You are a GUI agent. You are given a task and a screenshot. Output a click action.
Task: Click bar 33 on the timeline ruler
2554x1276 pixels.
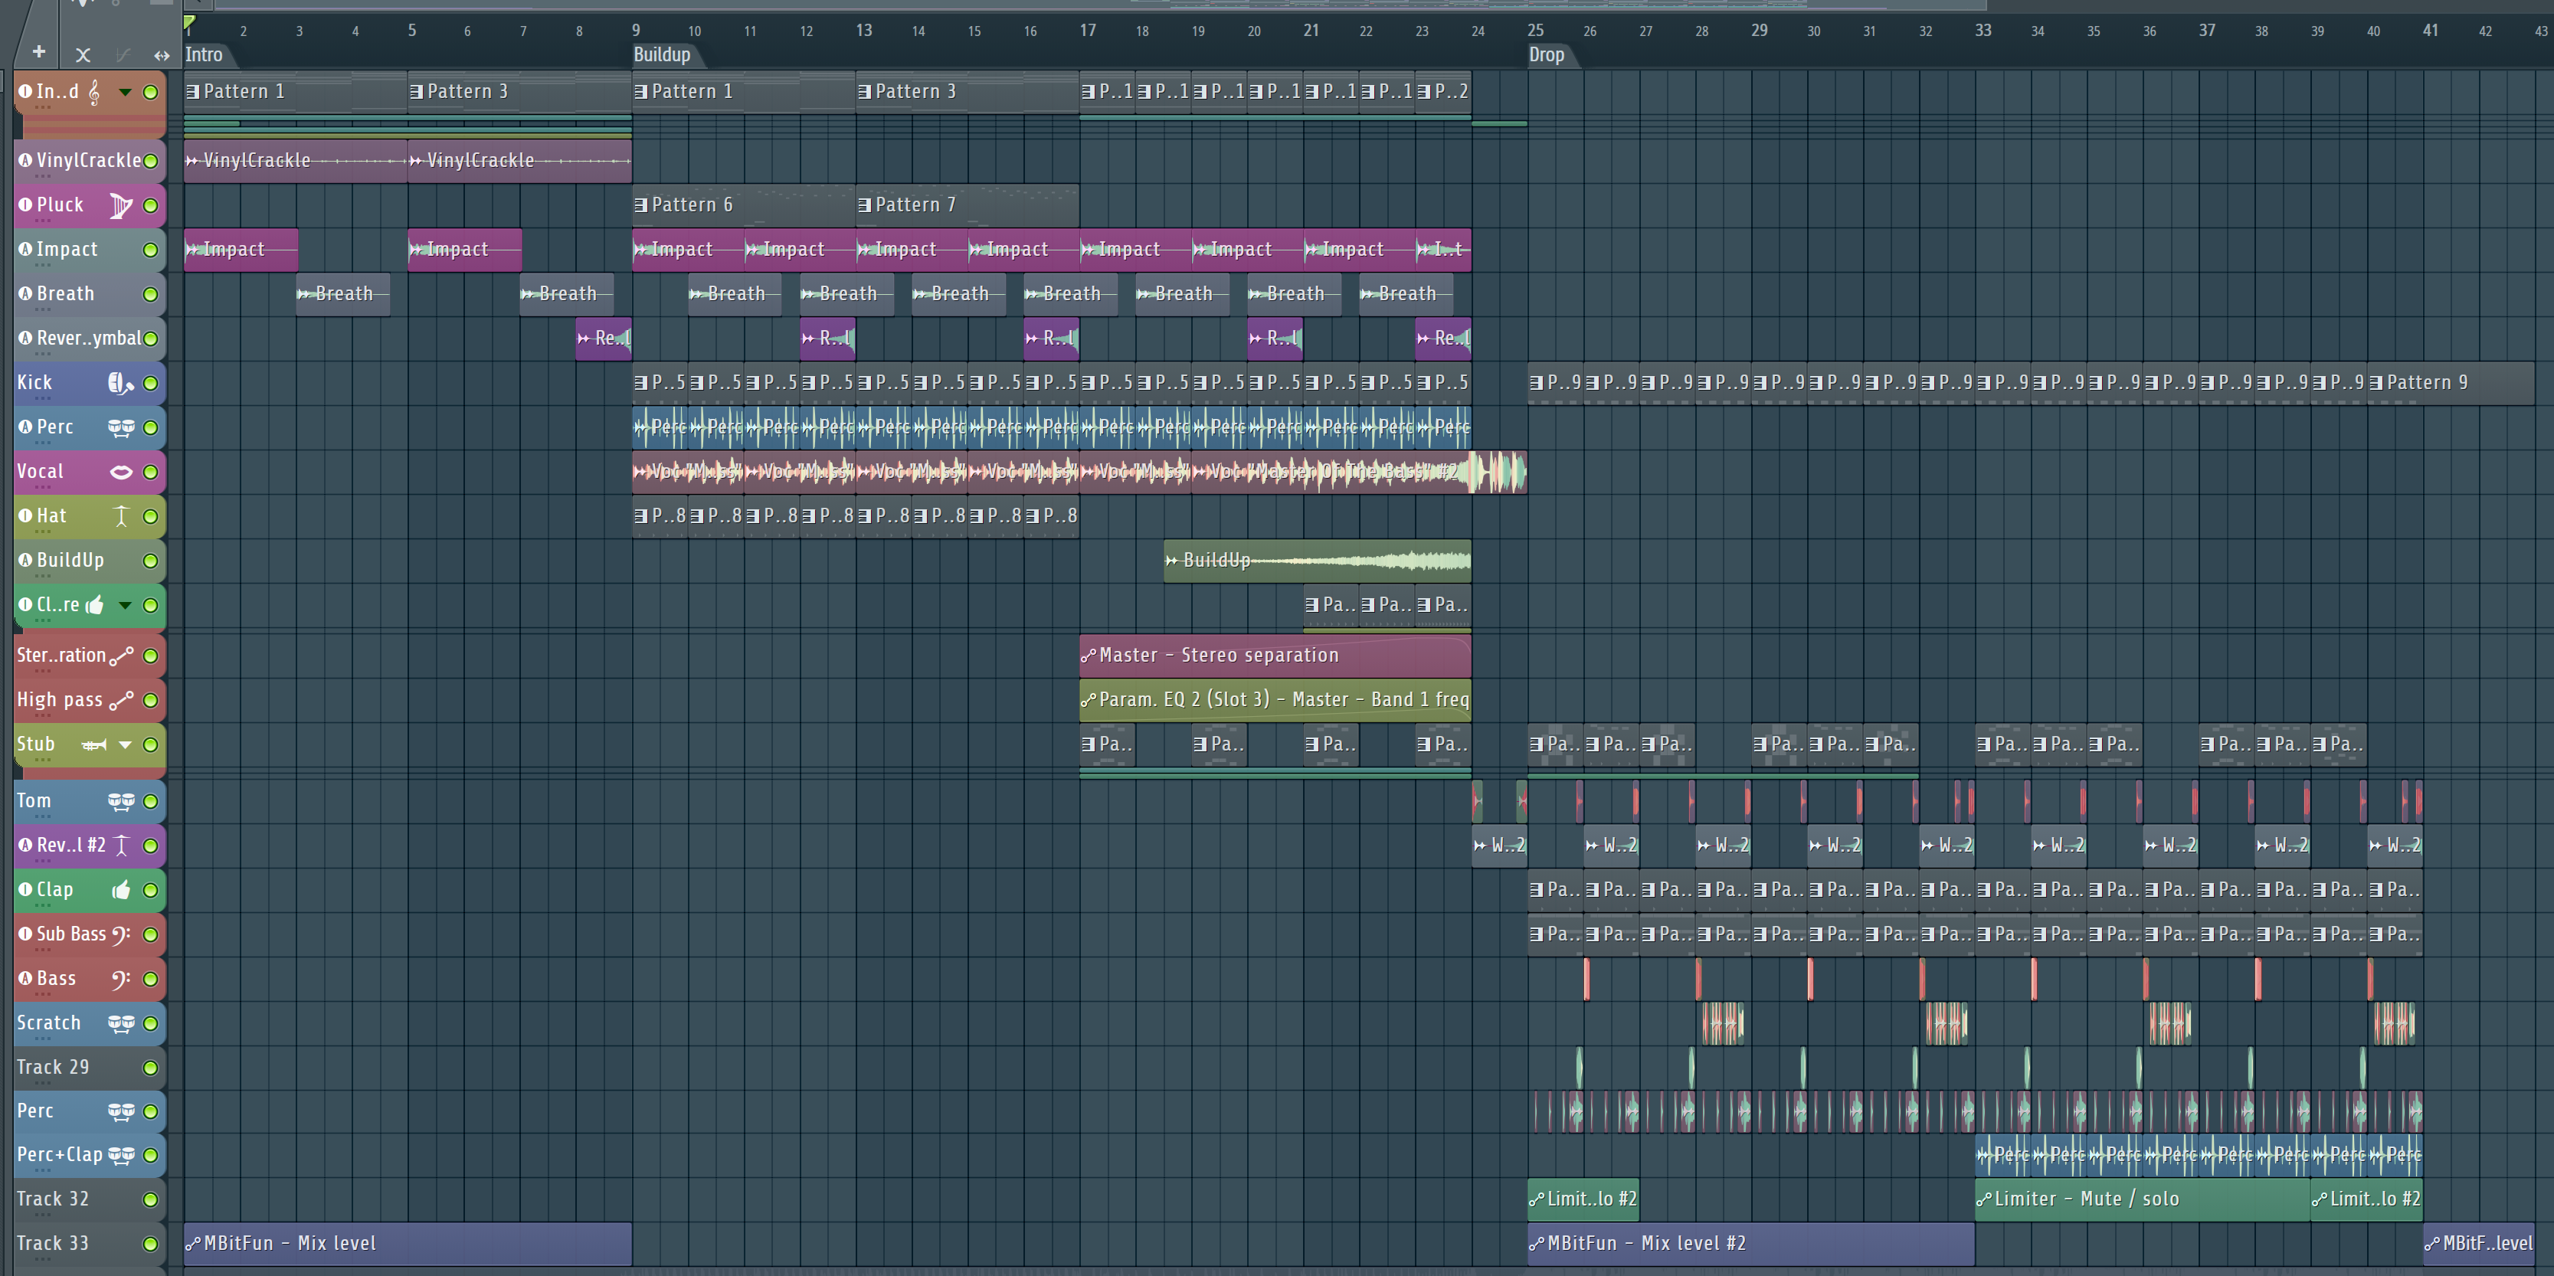pos(1983,31)
